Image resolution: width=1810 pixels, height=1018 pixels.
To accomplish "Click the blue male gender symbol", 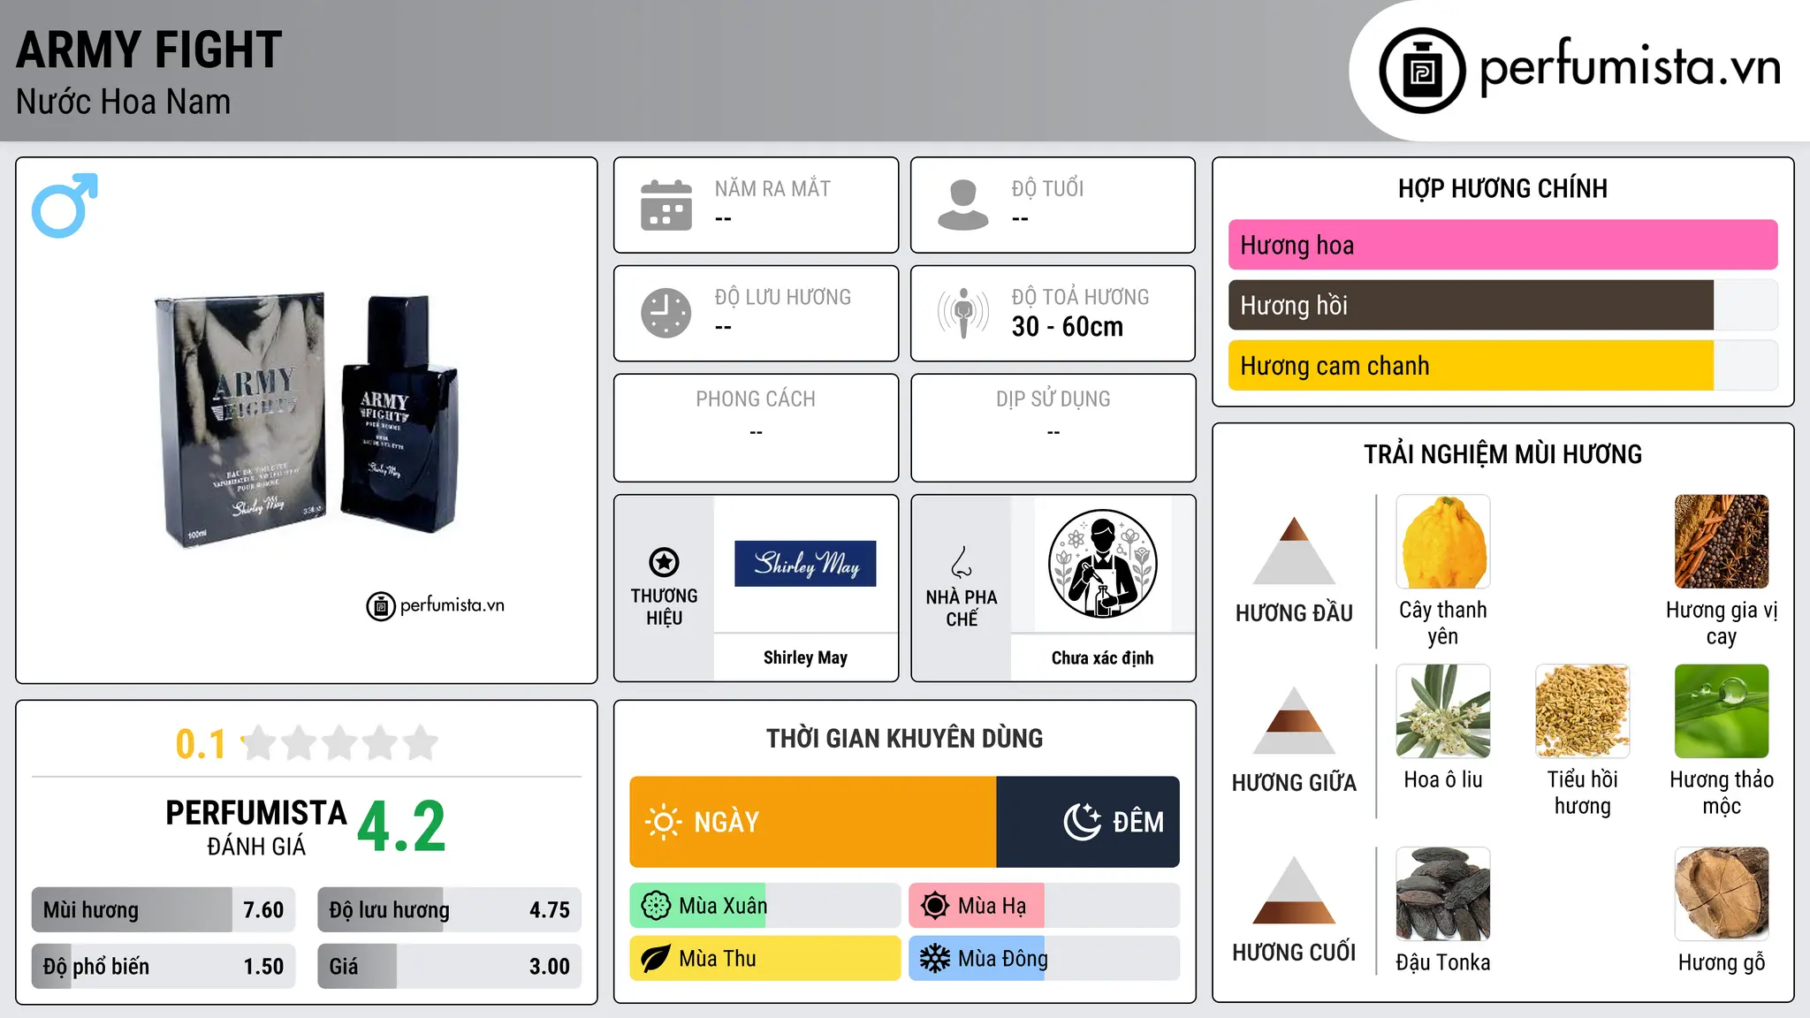I will pos(65,205).
